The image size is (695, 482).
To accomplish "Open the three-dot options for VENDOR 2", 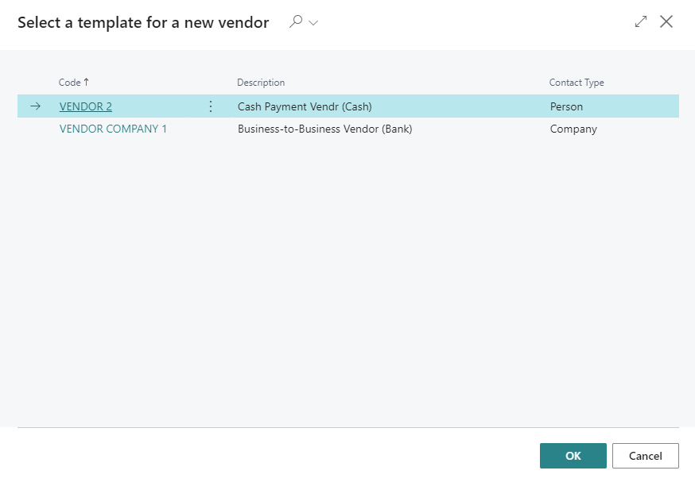I will [x=211, y=106].
